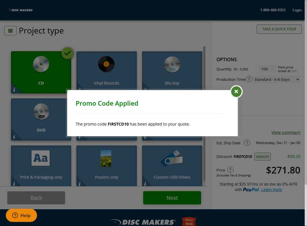Show help for Production Time
Viewport: 307px width, 226px height.
click(x=249, y=79)
